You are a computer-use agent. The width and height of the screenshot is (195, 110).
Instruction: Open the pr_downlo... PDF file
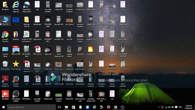[37, 80]
